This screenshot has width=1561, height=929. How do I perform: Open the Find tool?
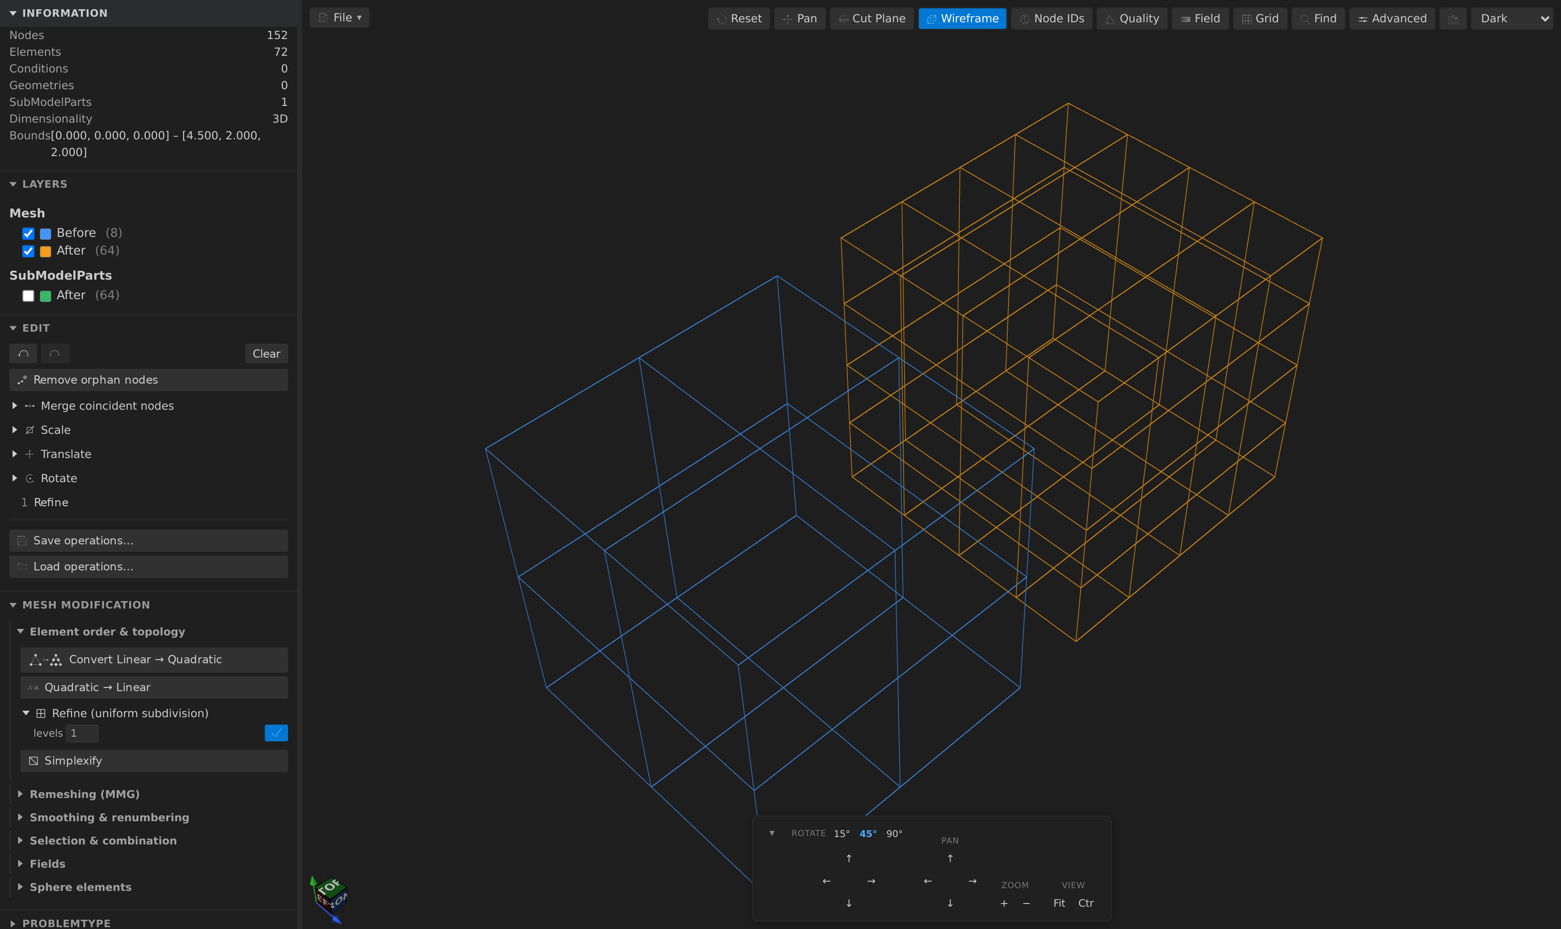click(1318, 19)
